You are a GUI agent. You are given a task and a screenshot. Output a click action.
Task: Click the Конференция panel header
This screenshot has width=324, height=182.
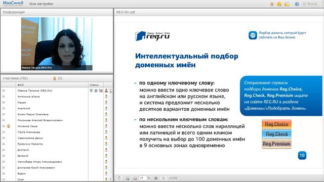pyautogui.click(x=57, y=12)
